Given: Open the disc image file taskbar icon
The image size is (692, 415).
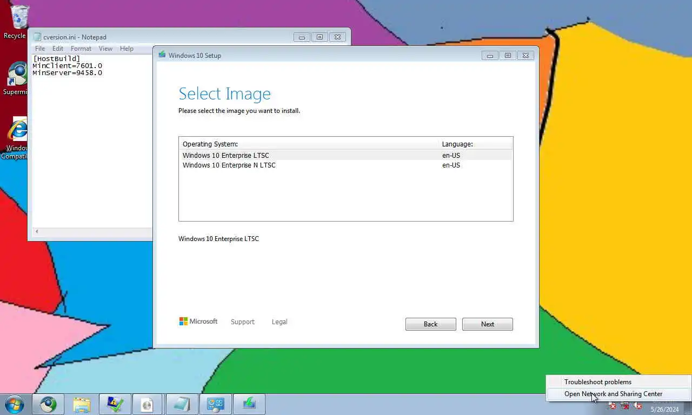Looking at the screenshot, I should click(x=148, y=404).
